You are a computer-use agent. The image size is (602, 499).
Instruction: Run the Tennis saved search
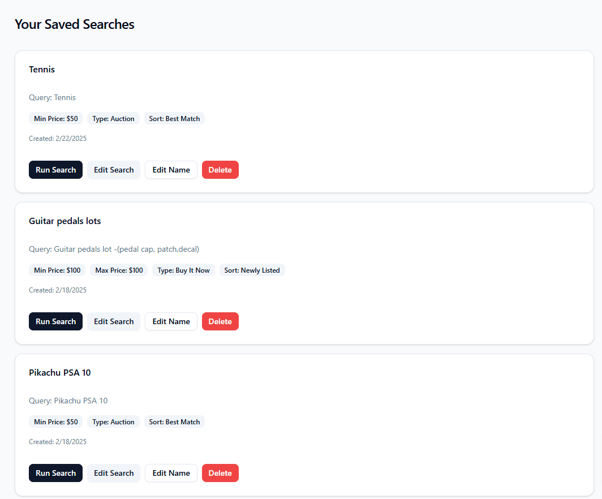(55, 169)
